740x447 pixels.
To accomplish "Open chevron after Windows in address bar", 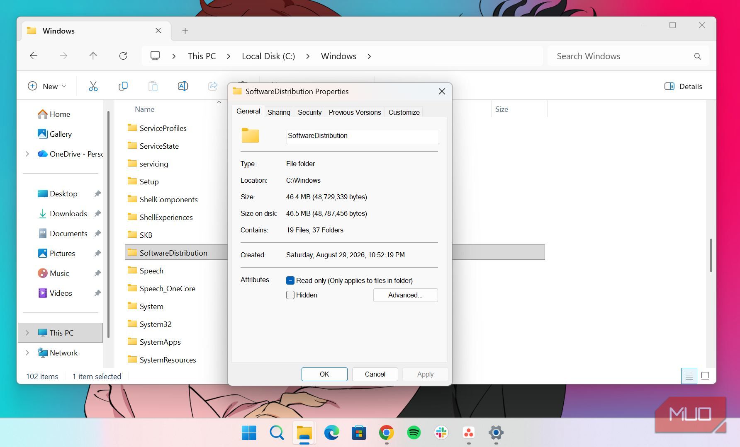I will pos(369,56).
